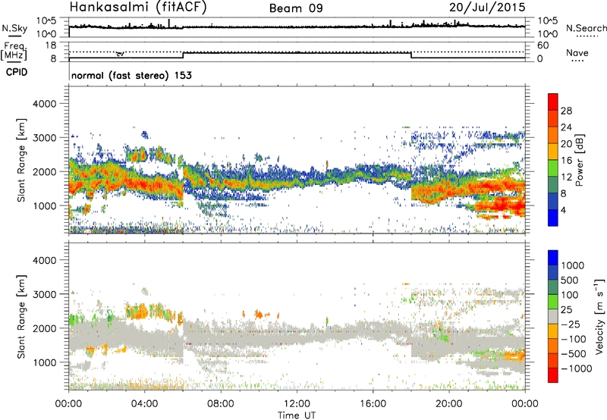This screenshot has height=420, width=607.
Task: Click the 'N.Search' legend label
Action: [586, 28]
